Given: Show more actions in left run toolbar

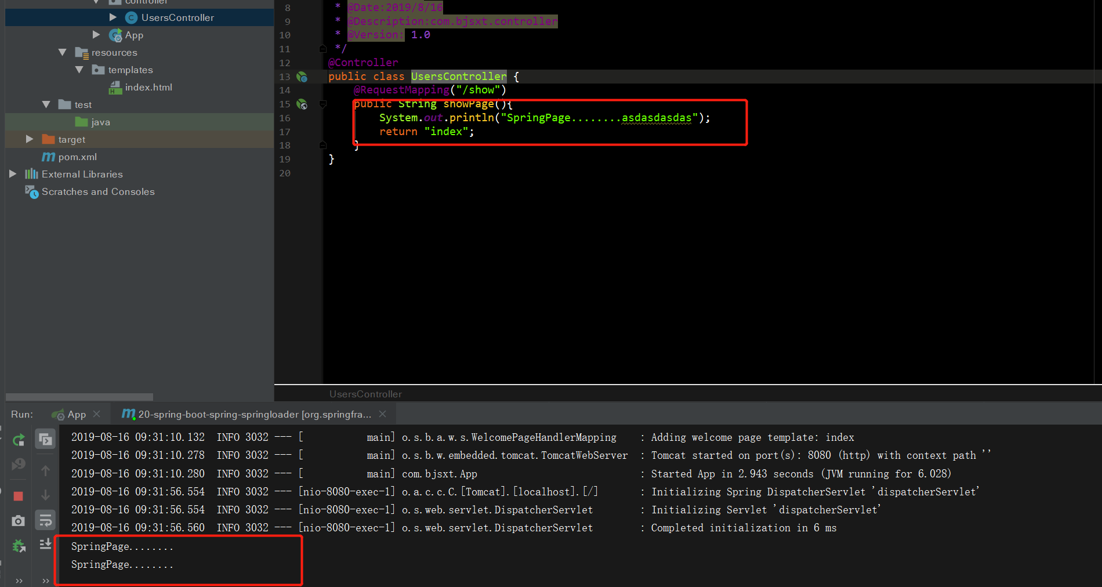Looking at the screenshot, I should 19,581.
